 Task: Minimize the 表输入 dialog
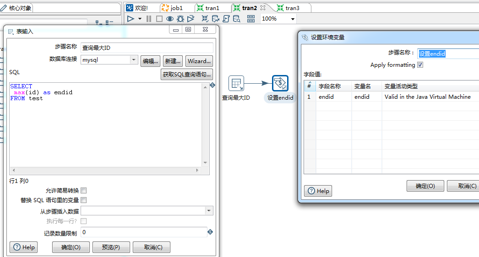176,30
